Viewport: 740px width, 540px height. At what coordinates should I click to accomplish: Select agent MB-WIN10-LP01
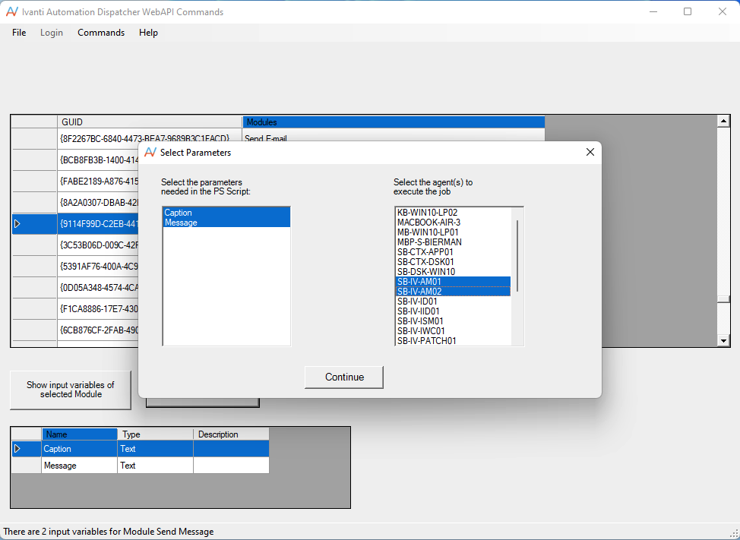click(x=453, y=232)
